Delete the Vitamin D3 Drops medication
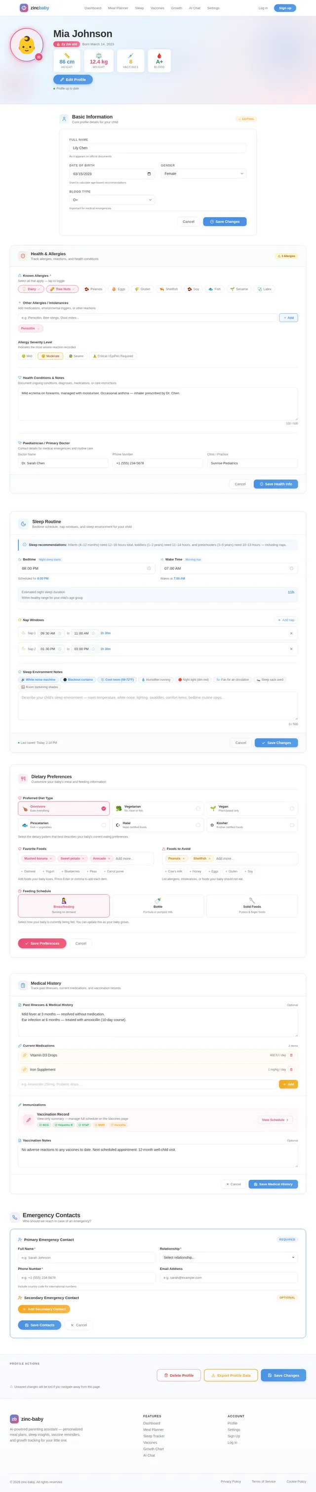316x1492 pixels. [291, 1055]
